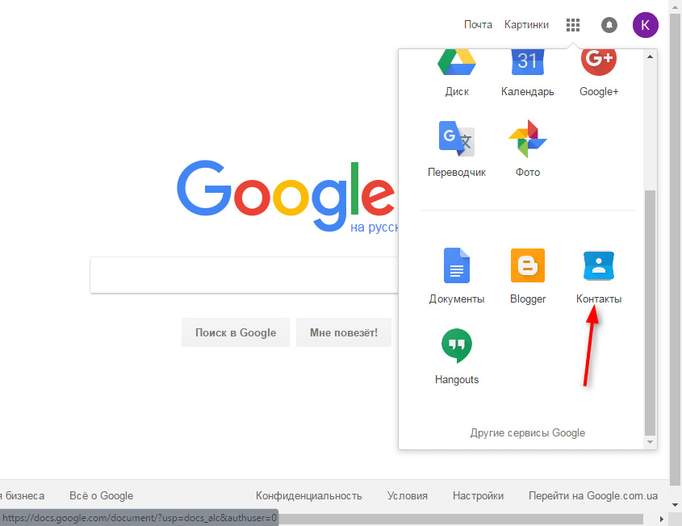Click the Поиск в Google button
682x526 pixels.
236,332
